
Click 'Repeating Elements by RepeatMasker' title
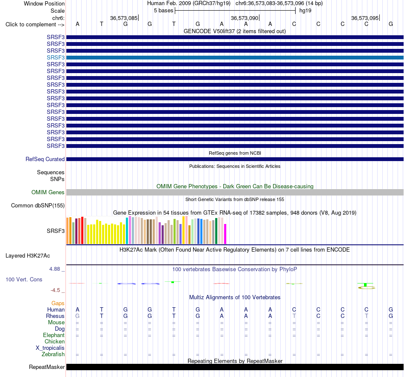[235, 361]
